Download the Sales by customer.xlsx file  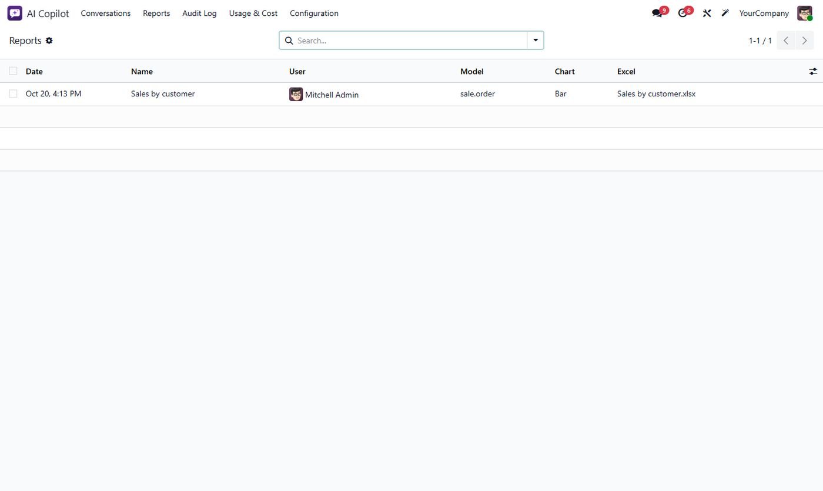tap(656, 94)
